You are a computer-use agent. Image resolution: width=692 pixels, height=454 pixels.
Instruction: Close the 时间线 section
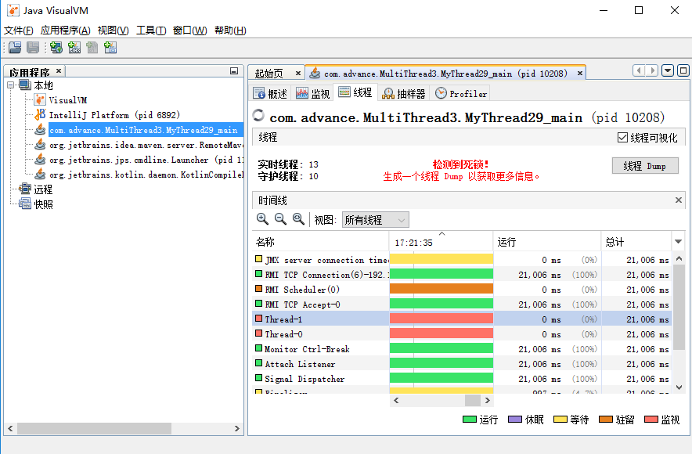(x=679, y=200)
